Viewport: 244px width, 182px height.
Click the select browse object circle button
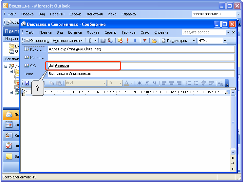(233, 163)
